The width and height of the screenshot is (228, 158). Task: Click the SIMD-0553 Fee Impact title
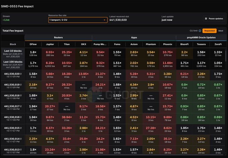pyautogui.click(x=17, y=6)
